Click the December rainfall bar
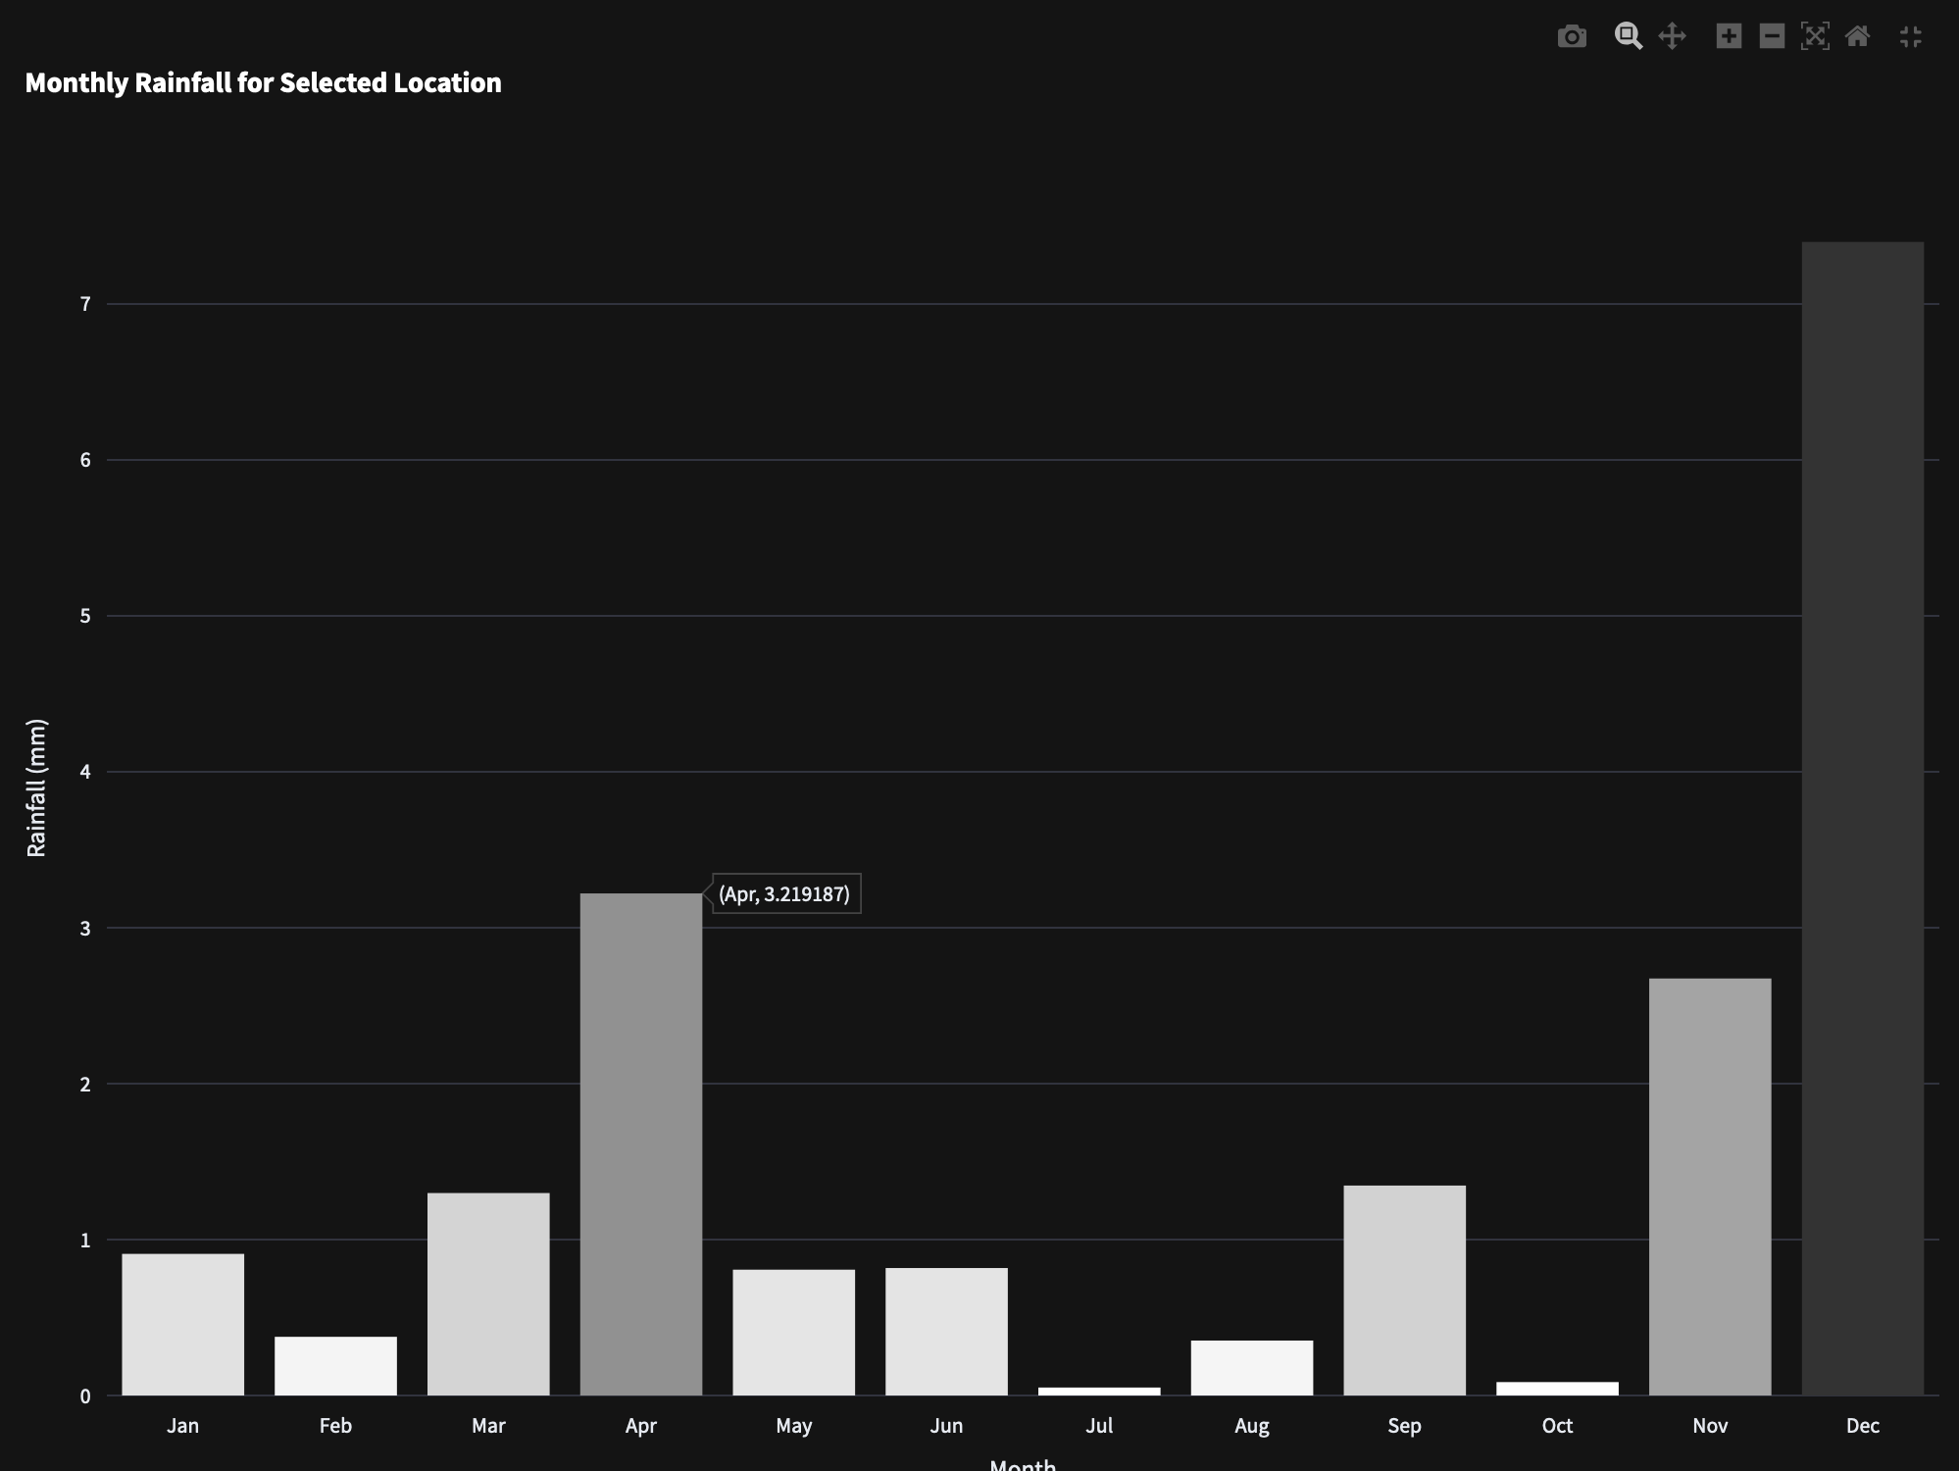Screen dimensions: 1959x1471 pos(1862,818)
